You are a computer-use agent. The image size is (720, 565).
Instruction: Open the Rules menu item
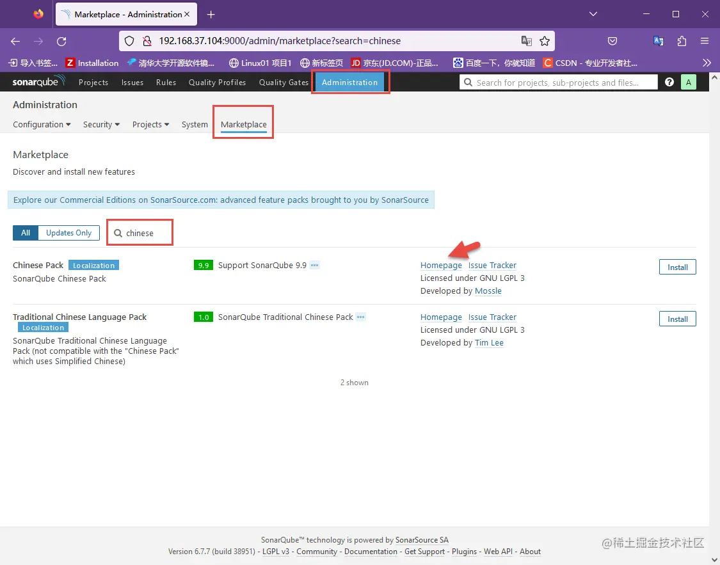click(x=166, y=82)
